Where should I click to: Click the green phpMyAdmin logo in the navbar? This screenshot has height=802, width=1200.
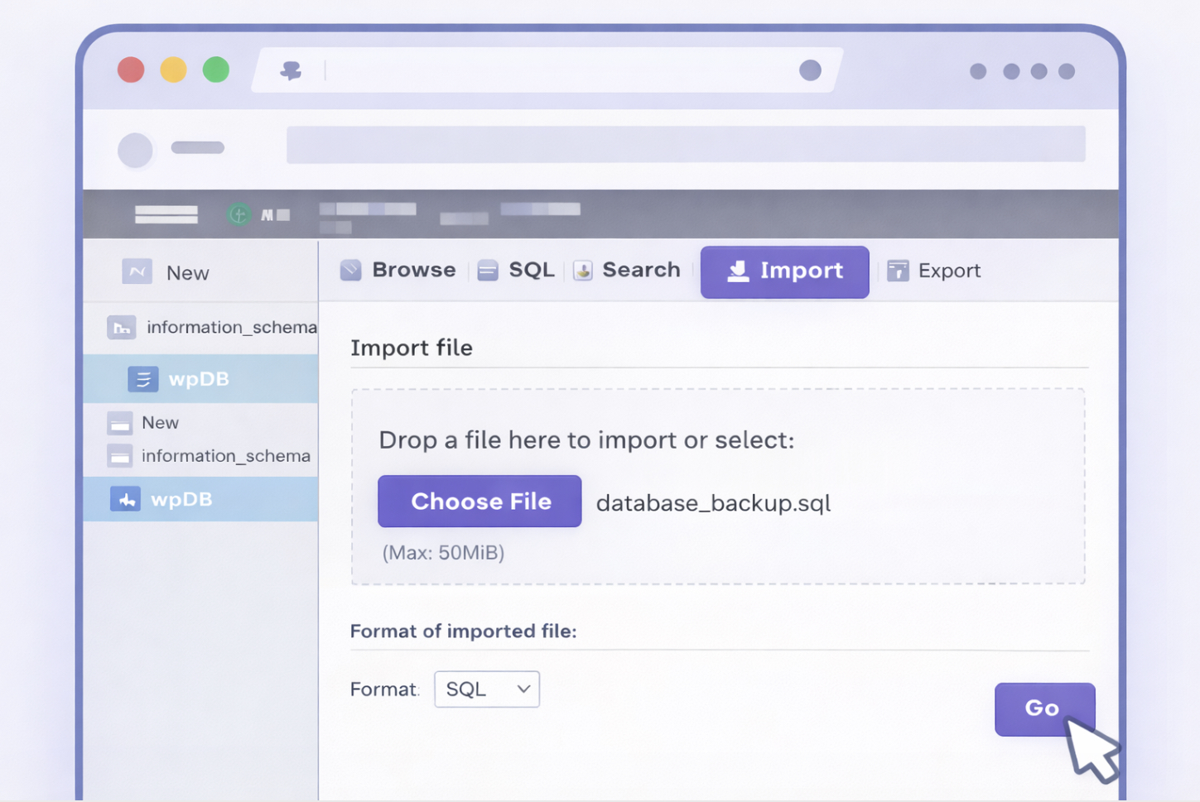[239, 214]
